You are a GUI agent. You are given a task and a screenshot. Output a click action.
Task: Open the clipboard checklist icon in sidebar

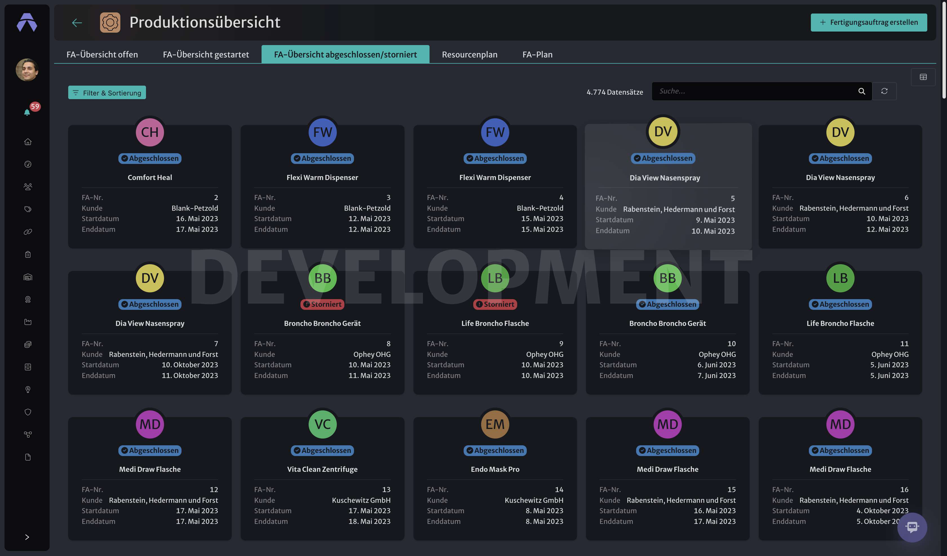tap(27, 254)
